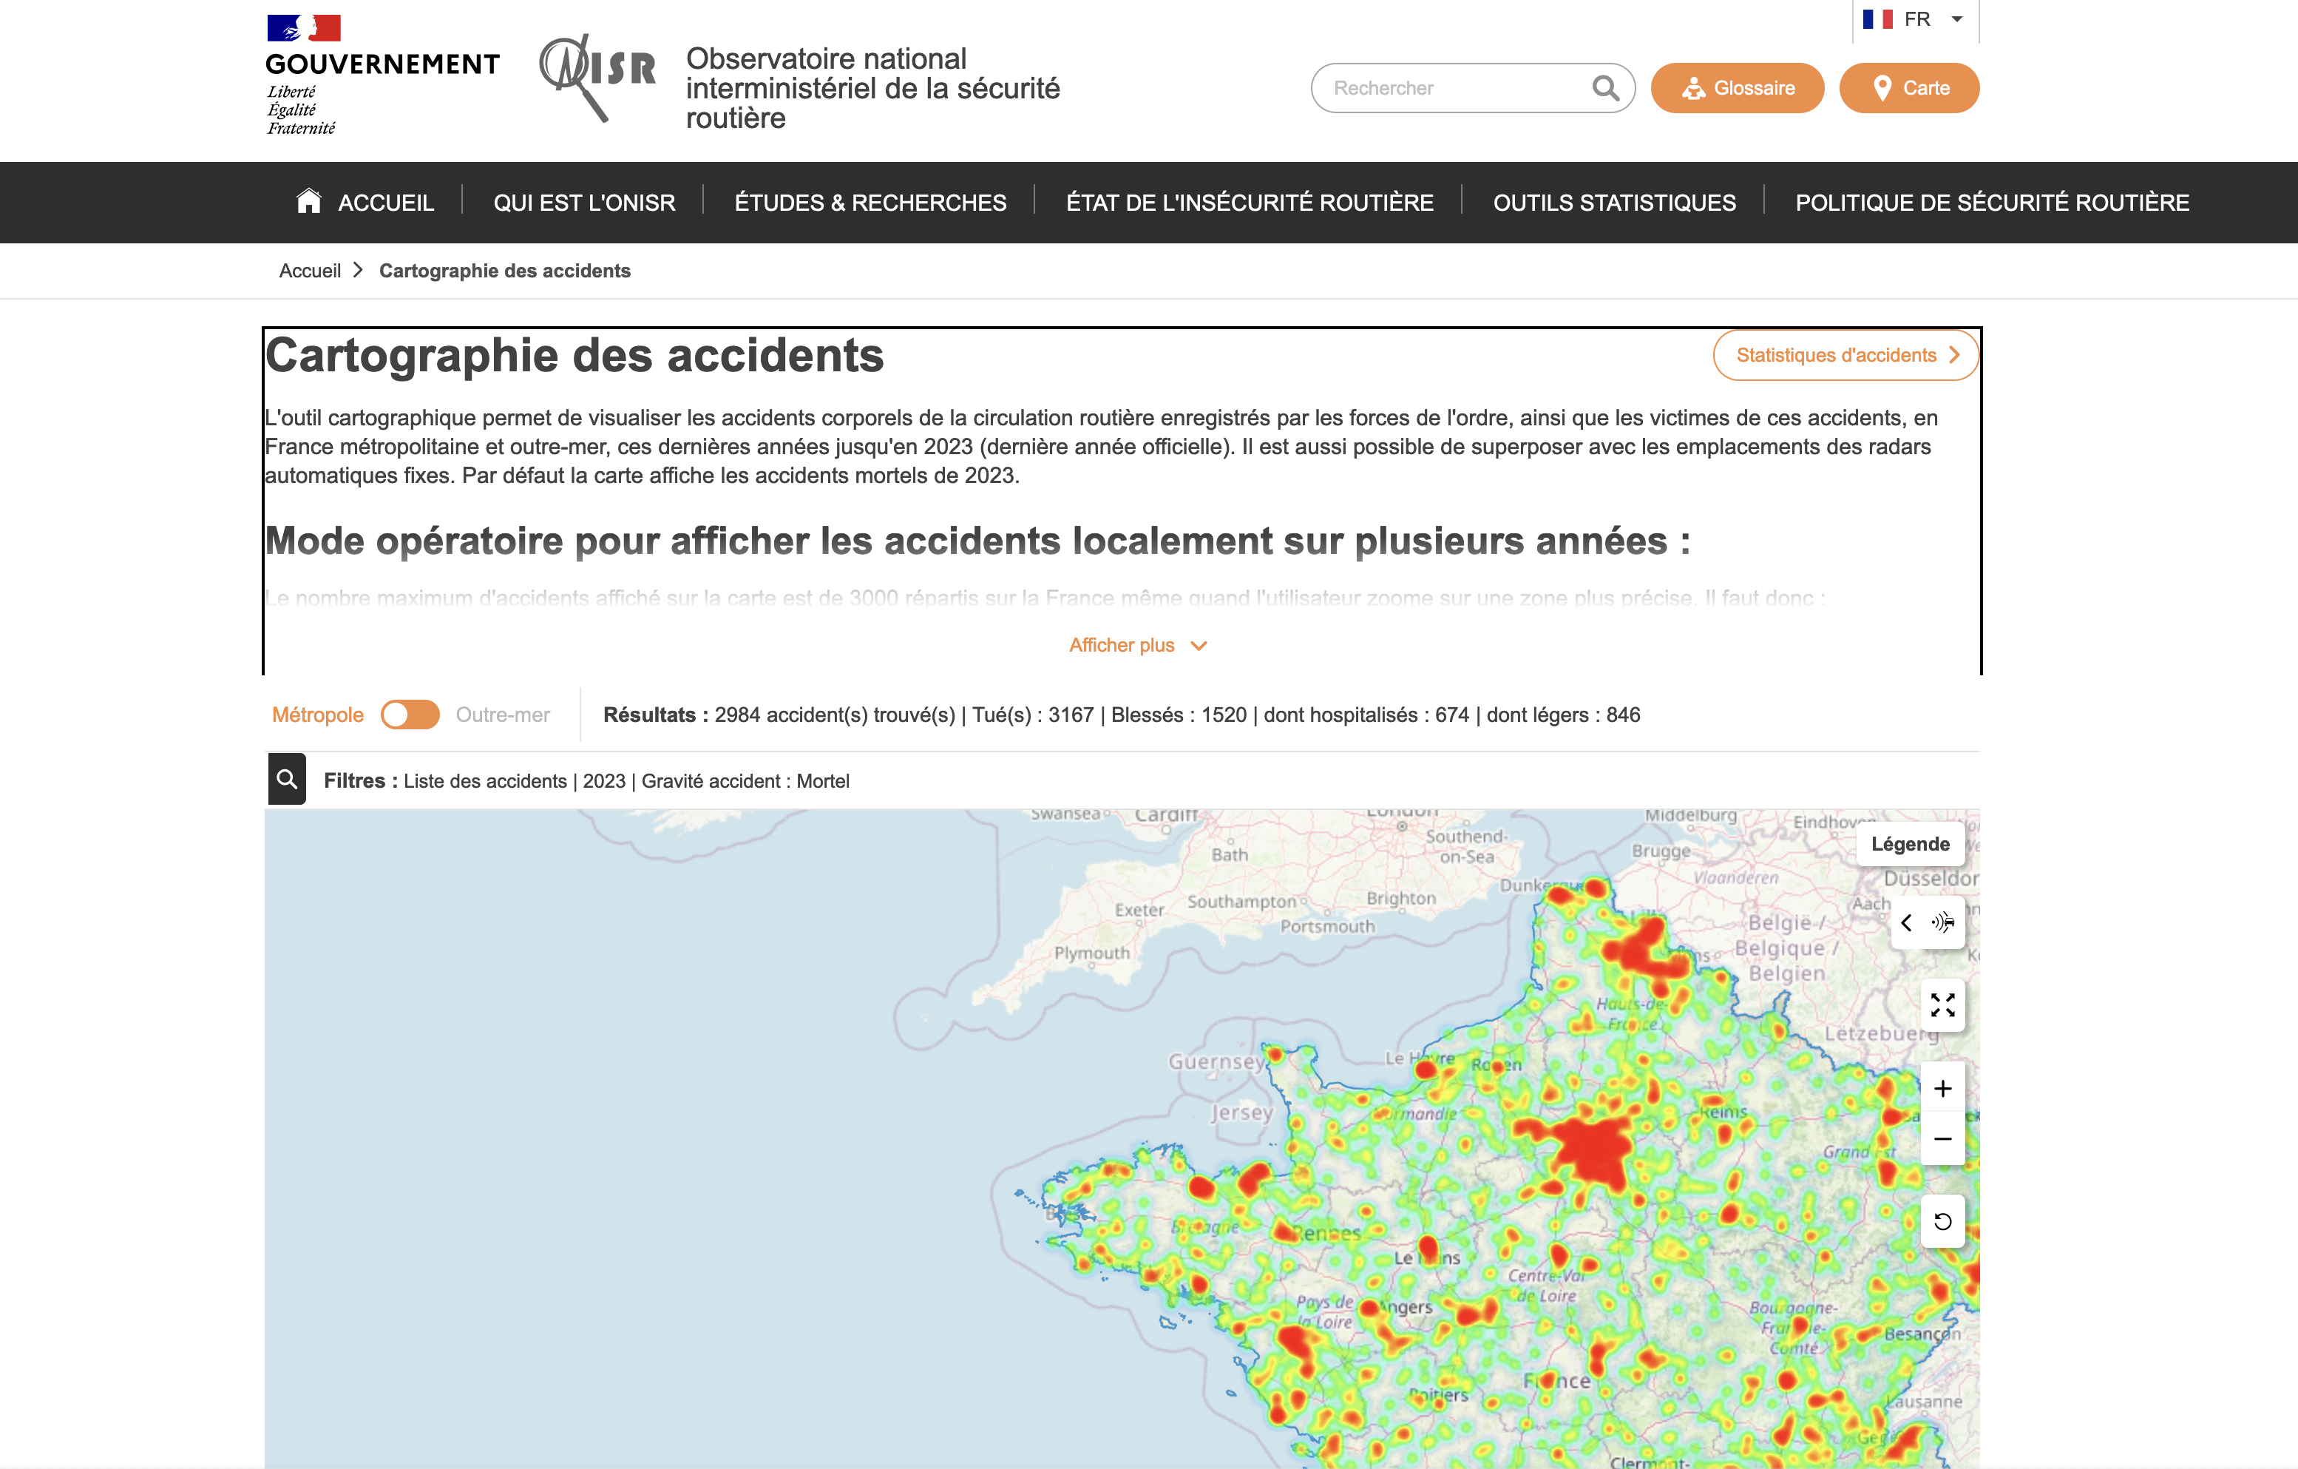Open the map Légende button
Image resolution: width=2298 pixels, height=1469 pixels.
click(1910, 844)
